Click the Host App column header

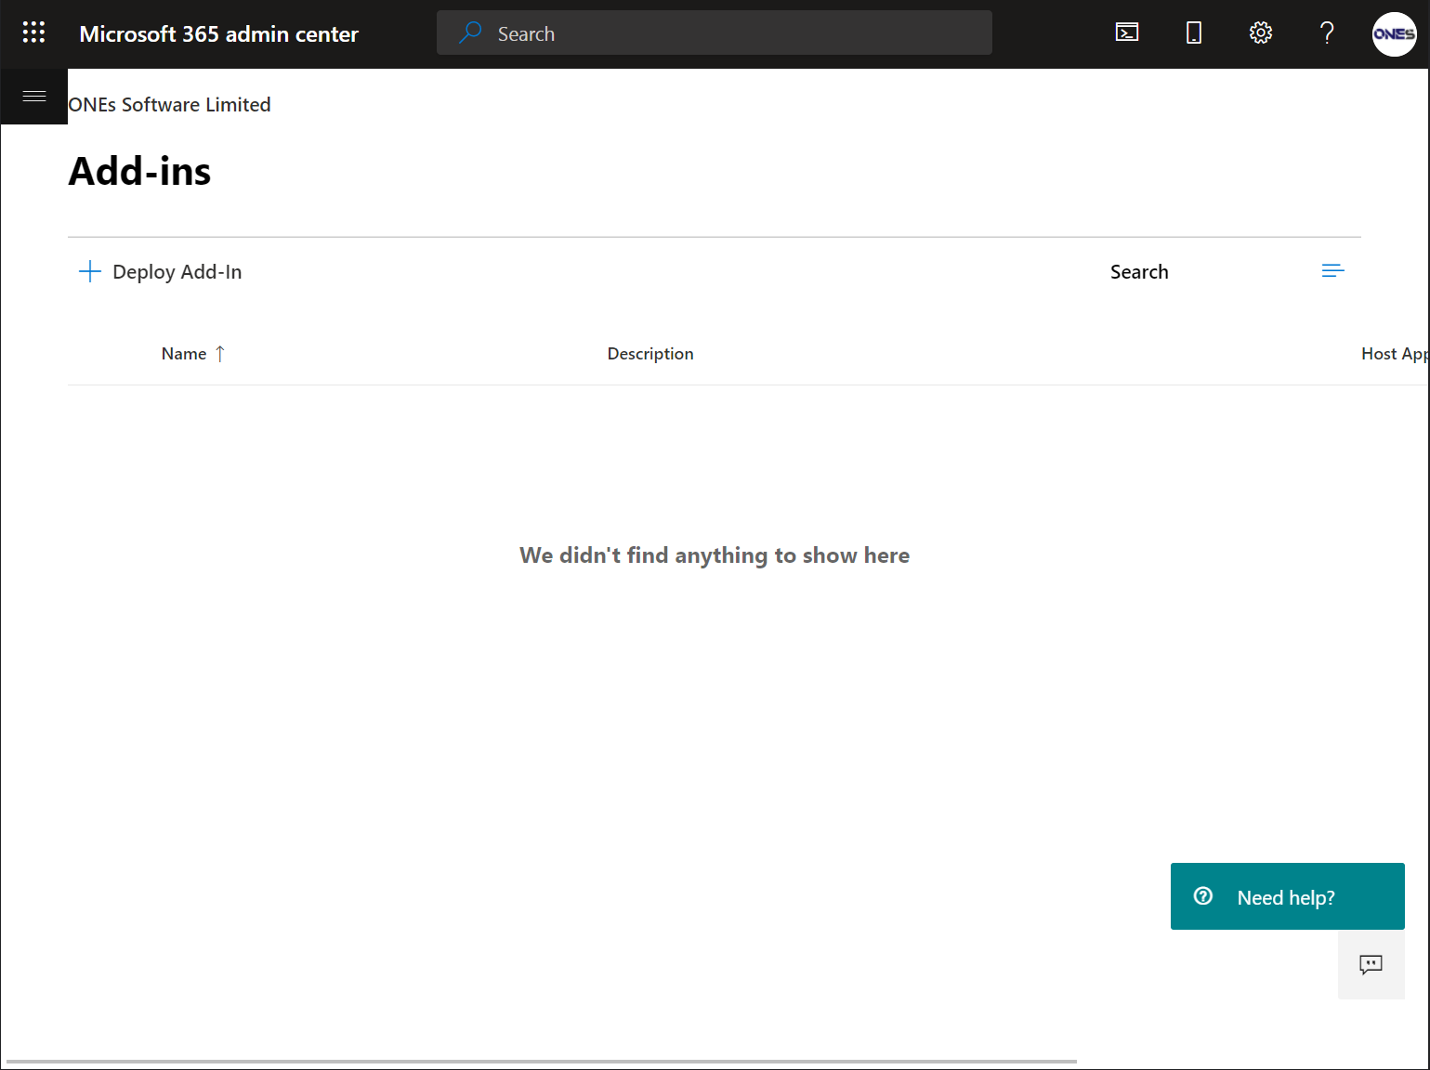(1393, 354)
